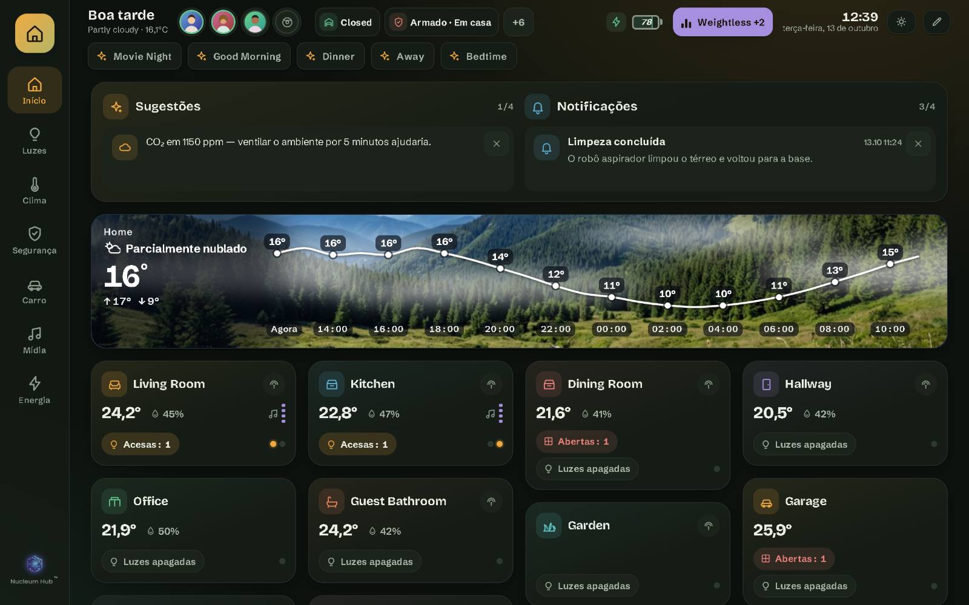Click the robot vacuum icon in header
This screenshot has height=605, width=969.
287,22
